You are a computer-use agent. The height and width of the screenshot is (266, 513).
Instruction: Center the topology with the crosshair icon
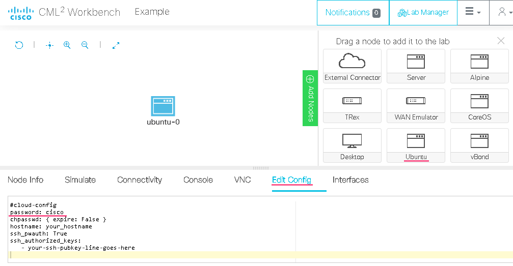pyautogui.click(x=50, y=45)
